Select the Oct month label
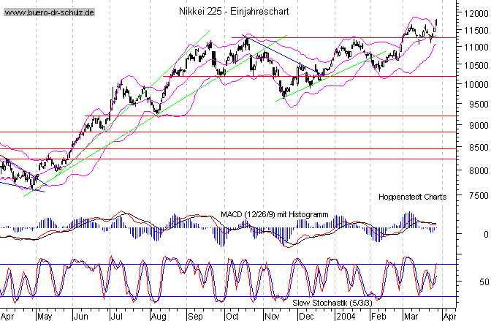 232,315
